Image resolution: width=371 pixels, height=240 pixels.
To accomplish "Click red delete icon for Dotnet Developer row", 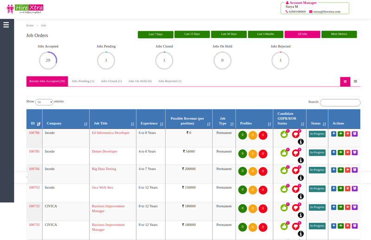I will pos(348,152).
